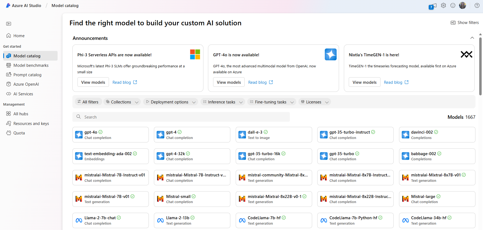Click the gpt-4o model icon
The width and height of the screenshot is (483, 230).
tap(79, 135)
